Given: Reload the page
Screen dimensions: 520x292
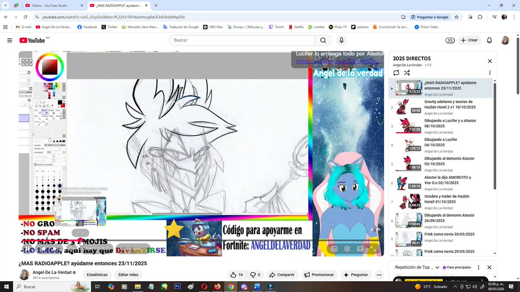Looking at the screenshot, I should click(x=26, y=17).
